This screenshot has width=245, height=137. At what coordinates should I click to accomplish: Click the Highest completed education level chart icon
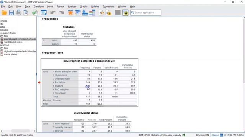pos(2,51)
